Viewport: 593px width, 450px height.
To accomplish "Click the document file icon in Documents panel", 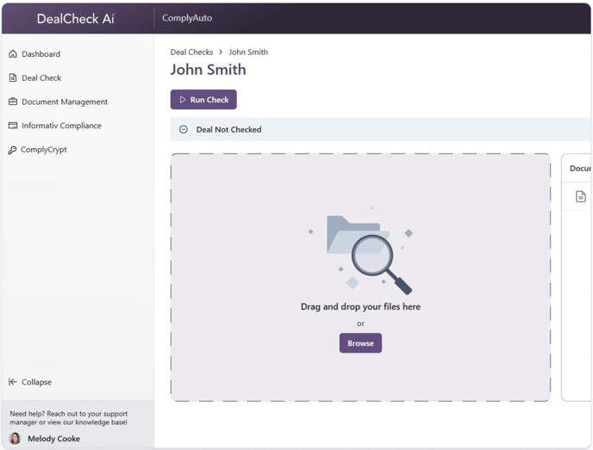I will click(581, 197).
